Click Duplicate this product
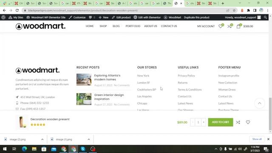 point(196,17)
